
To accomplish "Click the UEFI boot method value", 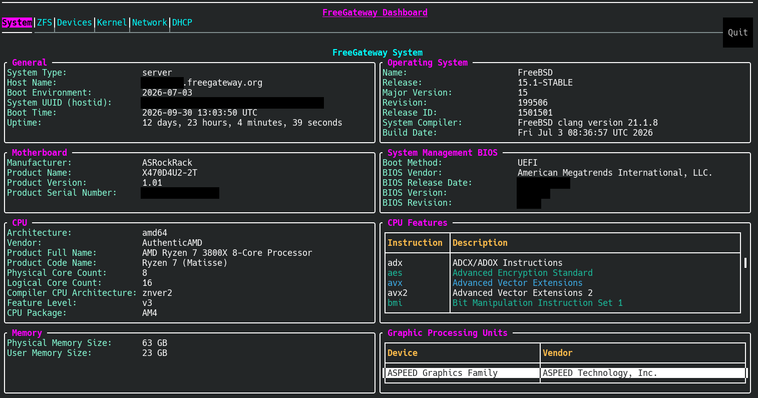I will 528,163.
